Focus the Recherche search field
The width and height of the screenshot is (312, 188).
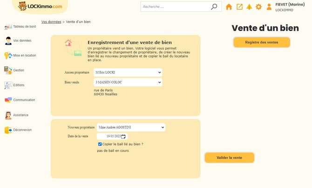point(175,7)
